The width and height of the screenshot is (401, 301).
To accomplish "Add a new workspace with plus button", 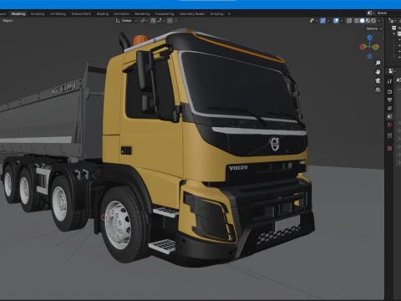I will point(229,13).
